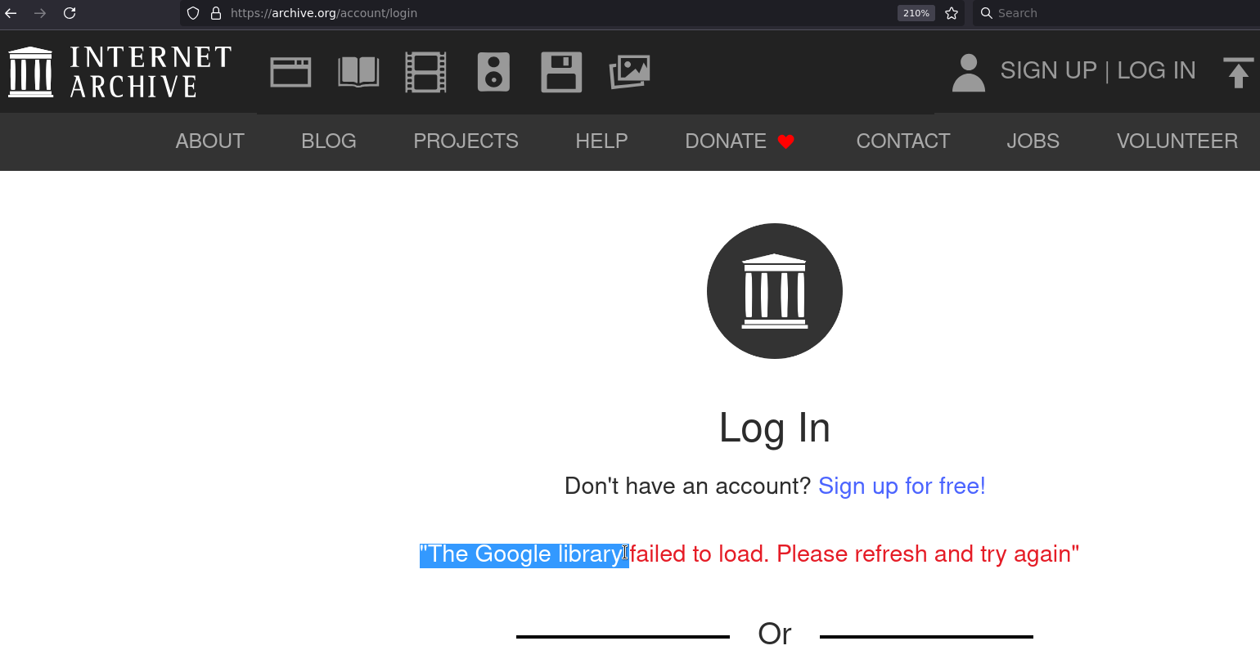The width and height of the screenshot is (1260, 668).
Task: Click the address bar URL archive.org/account/login
Action: (x=324, y=13)
